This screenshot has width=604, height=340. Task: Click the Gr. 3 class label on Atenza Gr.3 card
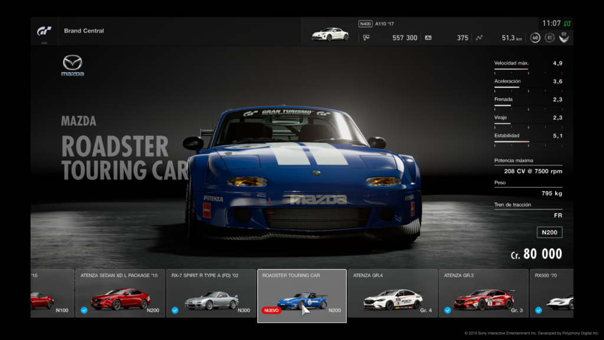pyautogui.click(x=517, y=310)
